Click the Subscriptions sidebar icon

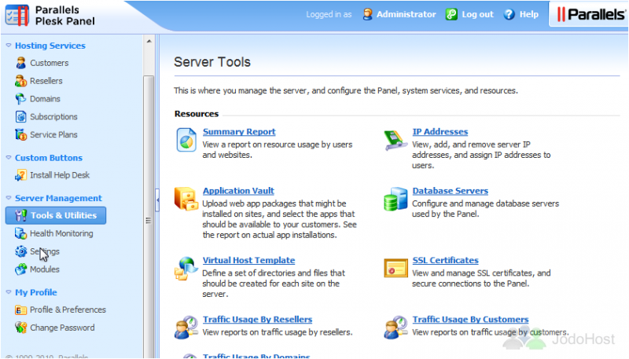(x=21, y=116)
